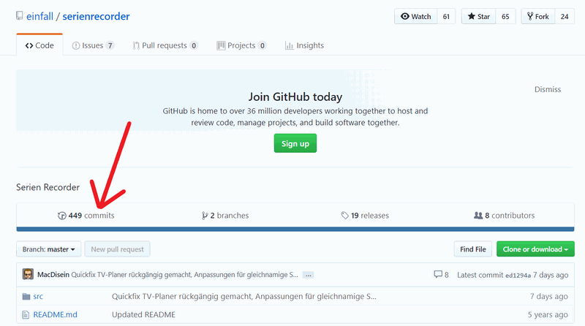
Task: Open the serienrecorder repository link
Action: pyautogui.click(x=96, y=16)
